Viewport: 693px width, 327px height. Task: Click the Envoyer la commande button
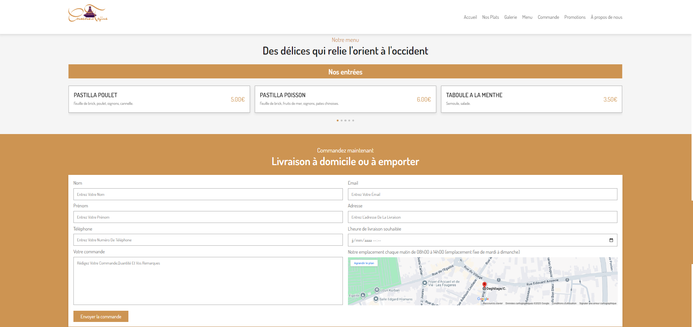101,316
